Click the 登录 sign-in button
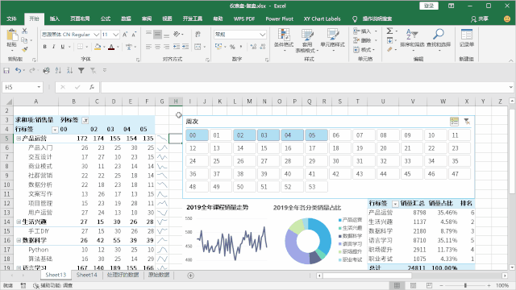Screen dimensions: 516x290 point(429,6)
